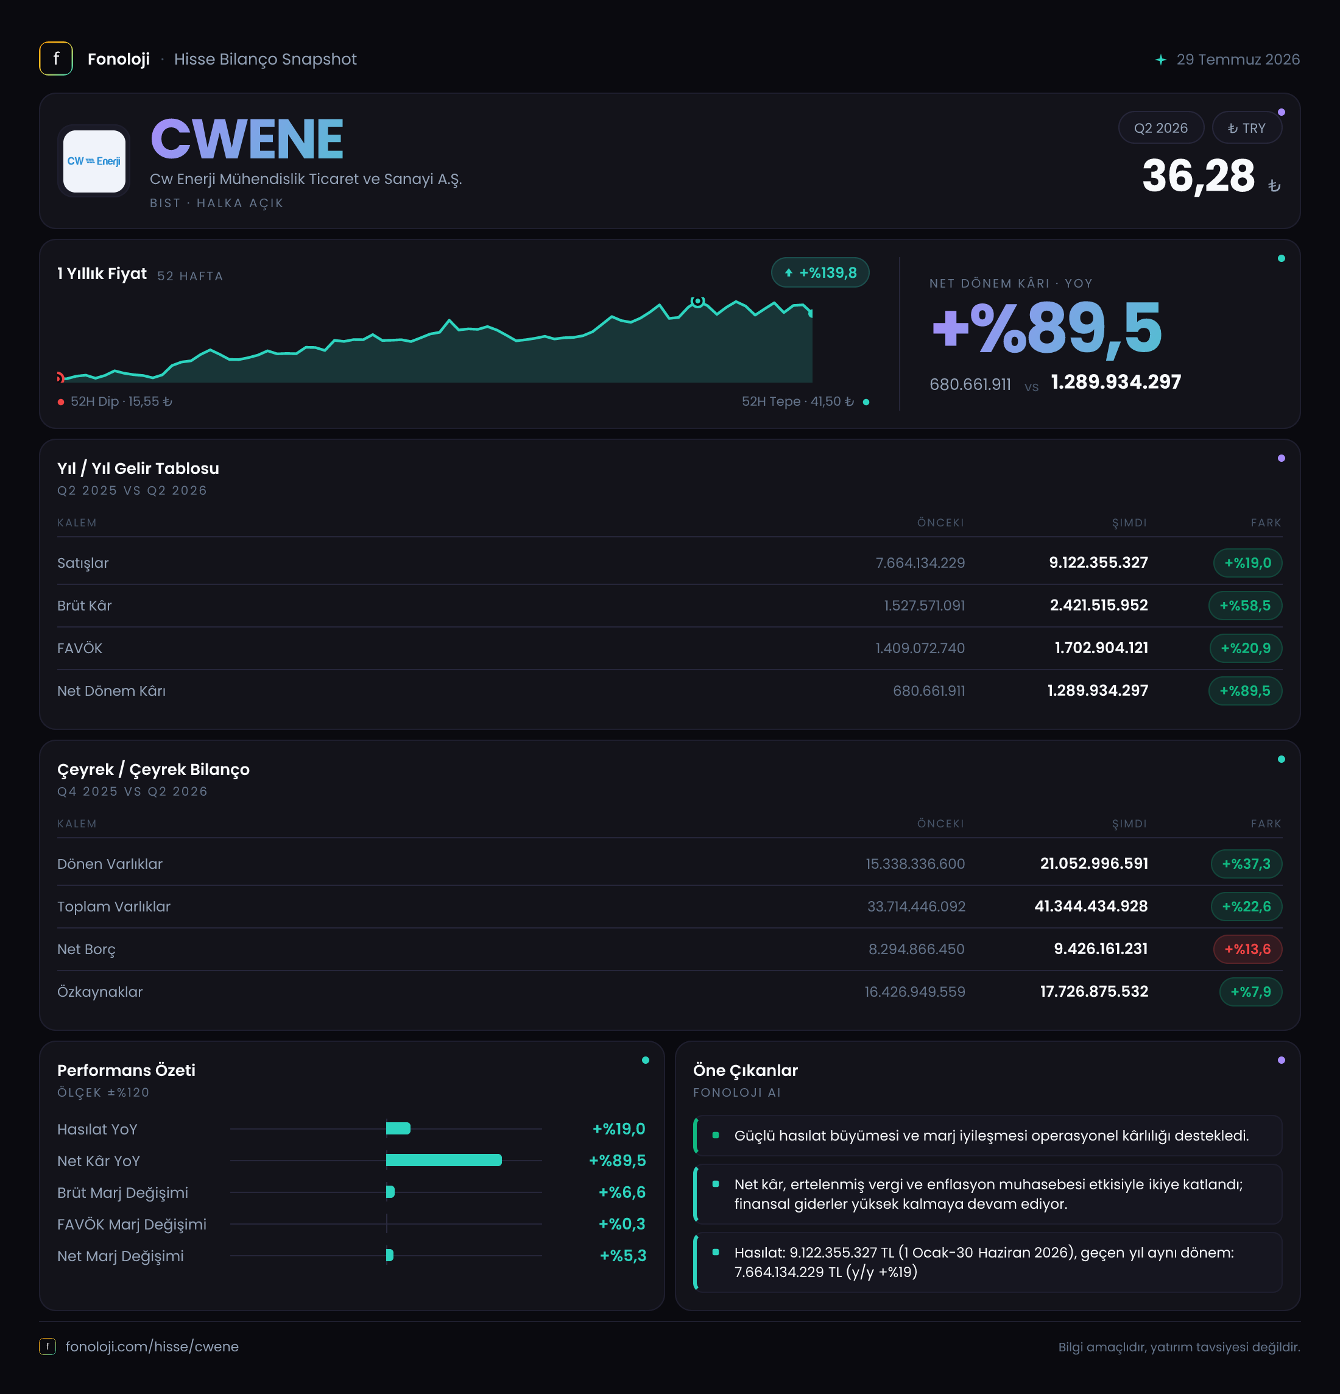Click the value 2.421.515.952 in Brüt Kâr row
The width and height of the screenshot is (1340, 1394).
(1099, 605)
